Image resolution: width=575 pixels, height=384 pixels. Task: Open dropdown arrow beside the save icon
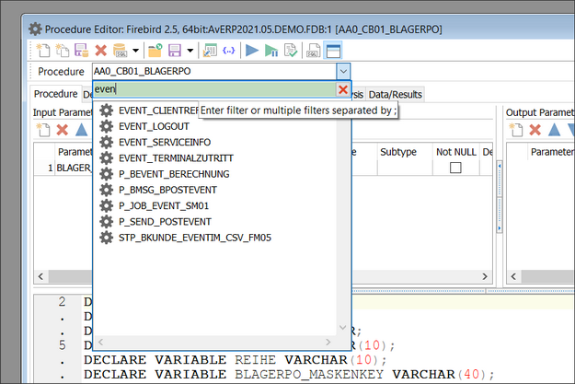point(190,50)
